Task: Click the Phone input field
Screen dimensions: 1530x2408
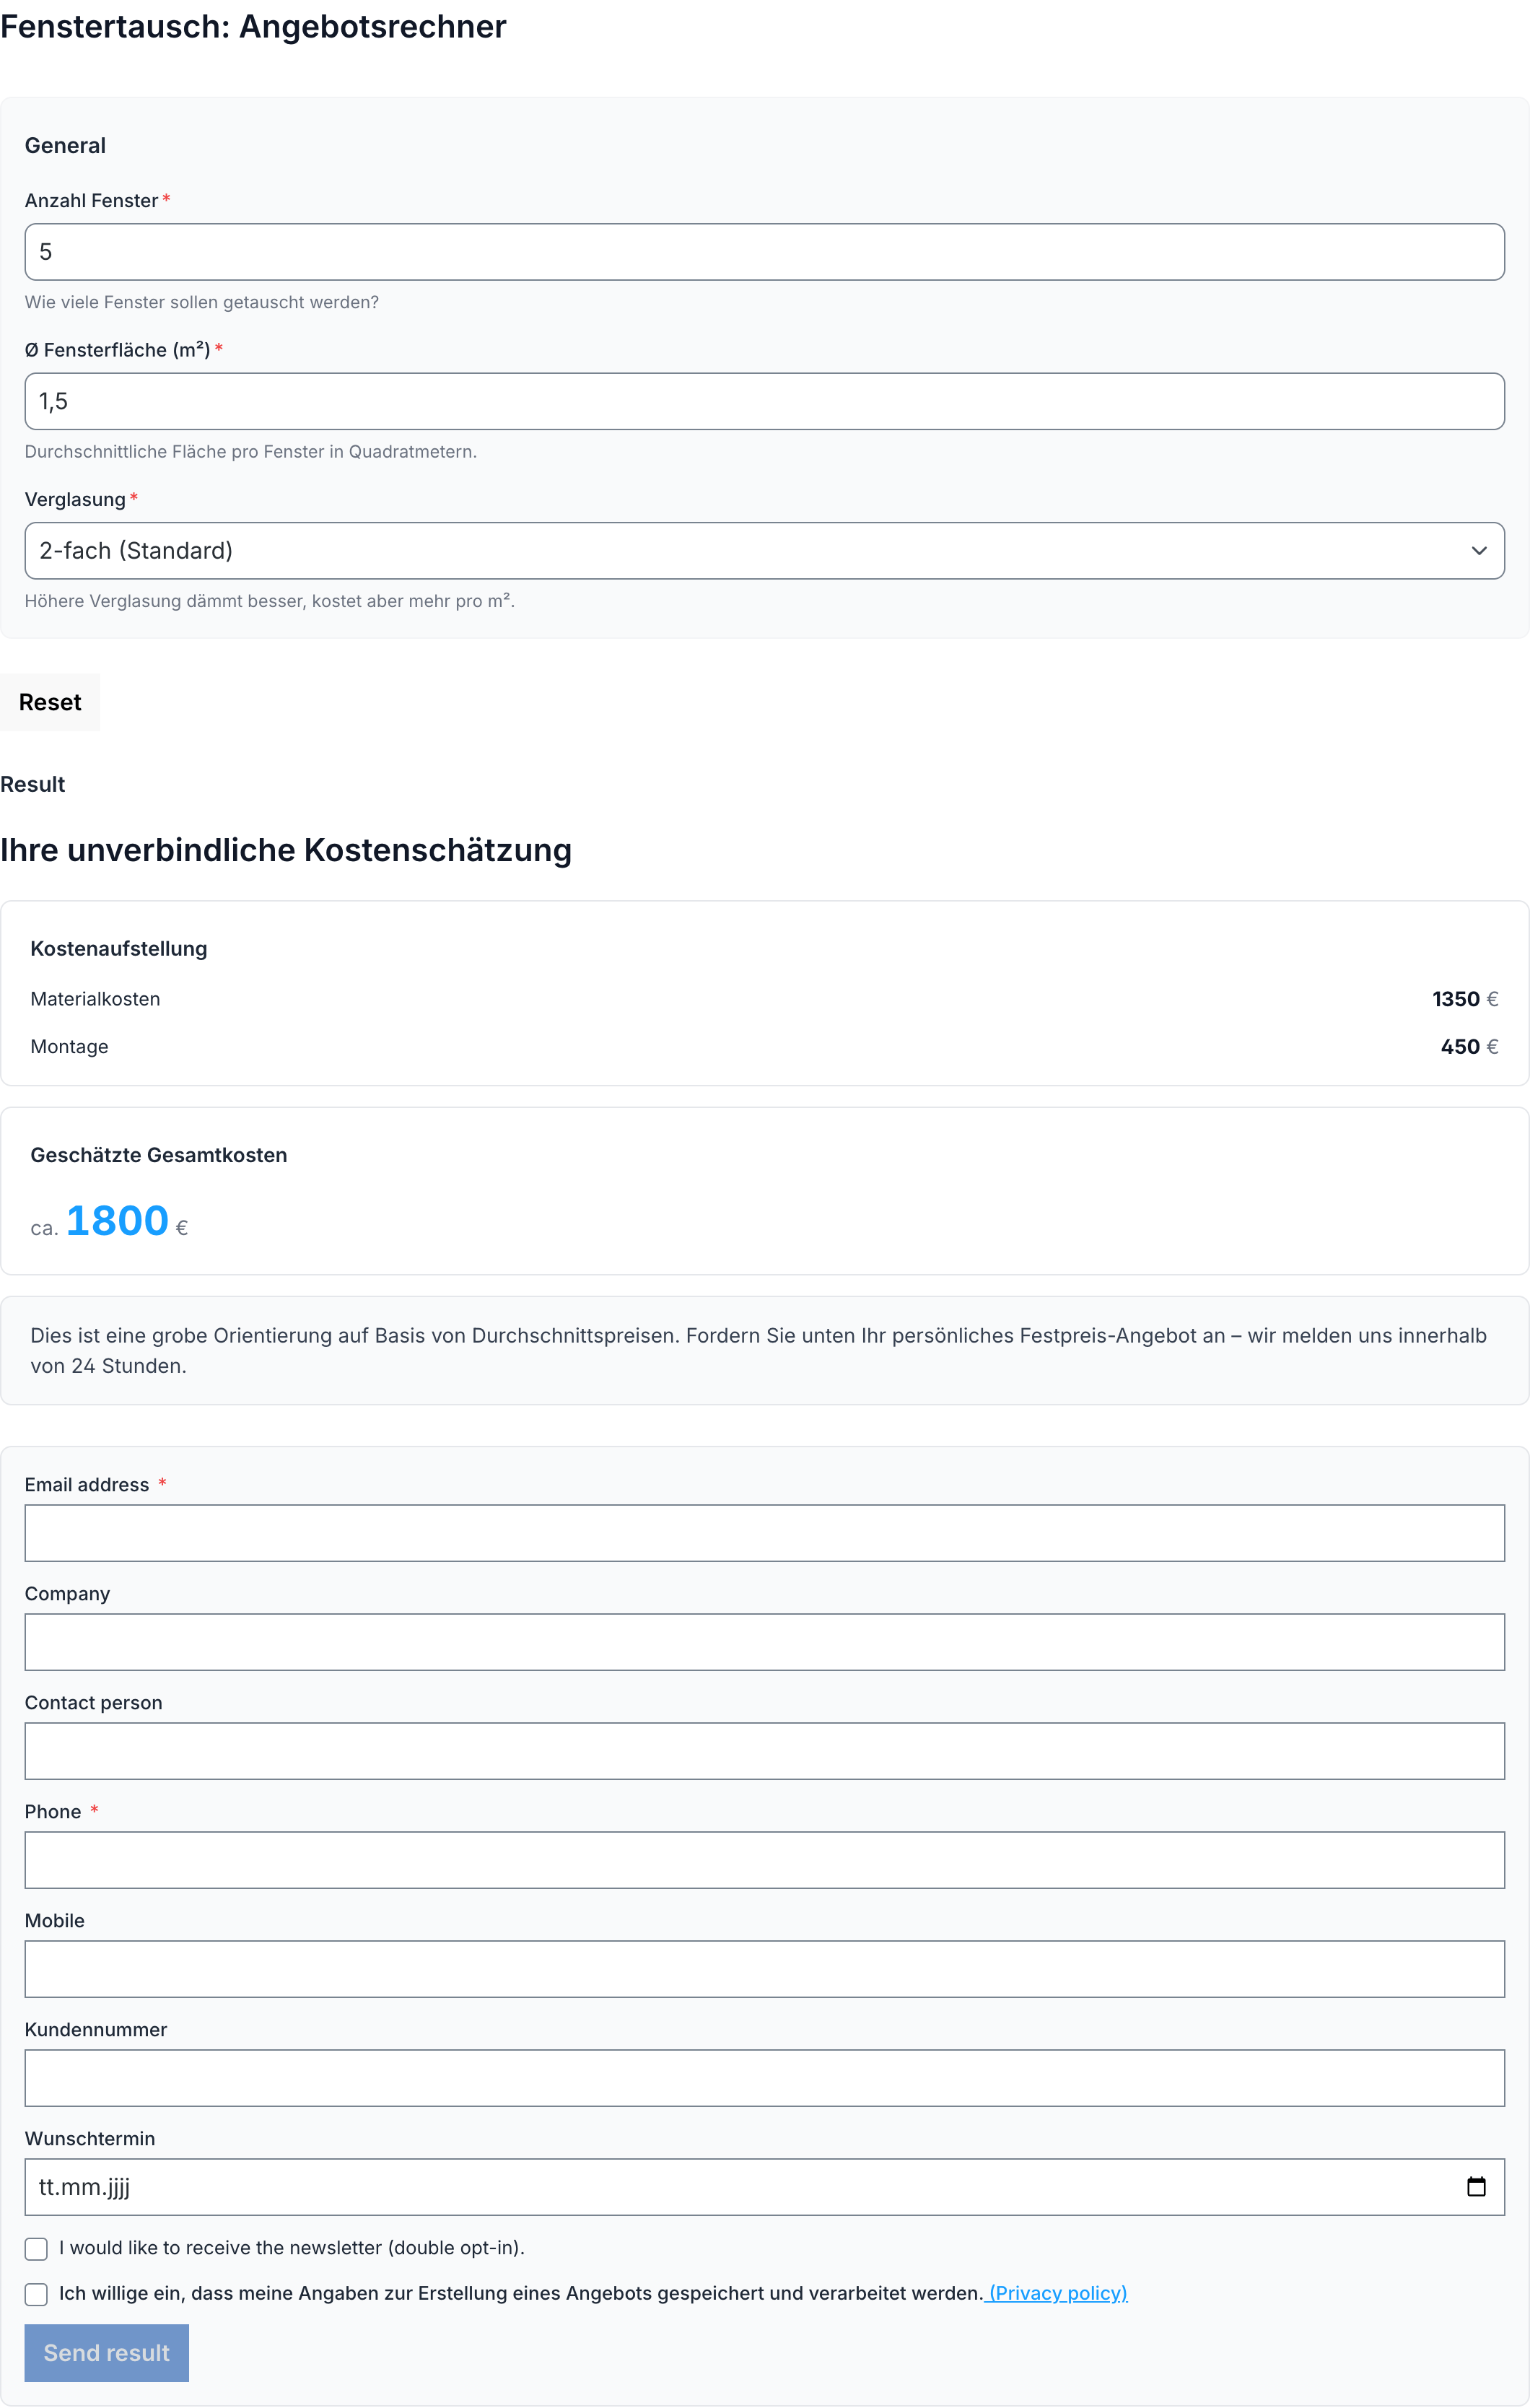Action: [764, 1860]
